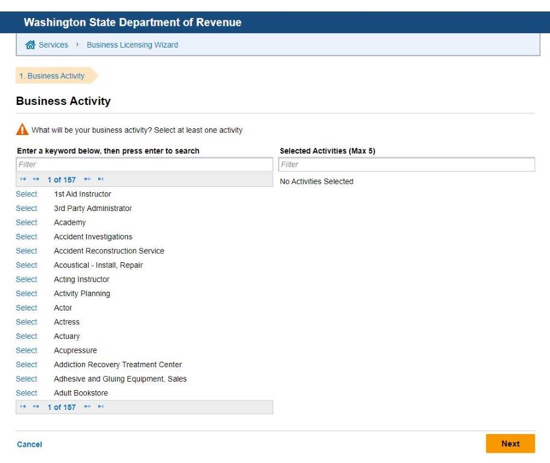Jump to last page in top pager
550x463 pixels.
coord(101,179)
